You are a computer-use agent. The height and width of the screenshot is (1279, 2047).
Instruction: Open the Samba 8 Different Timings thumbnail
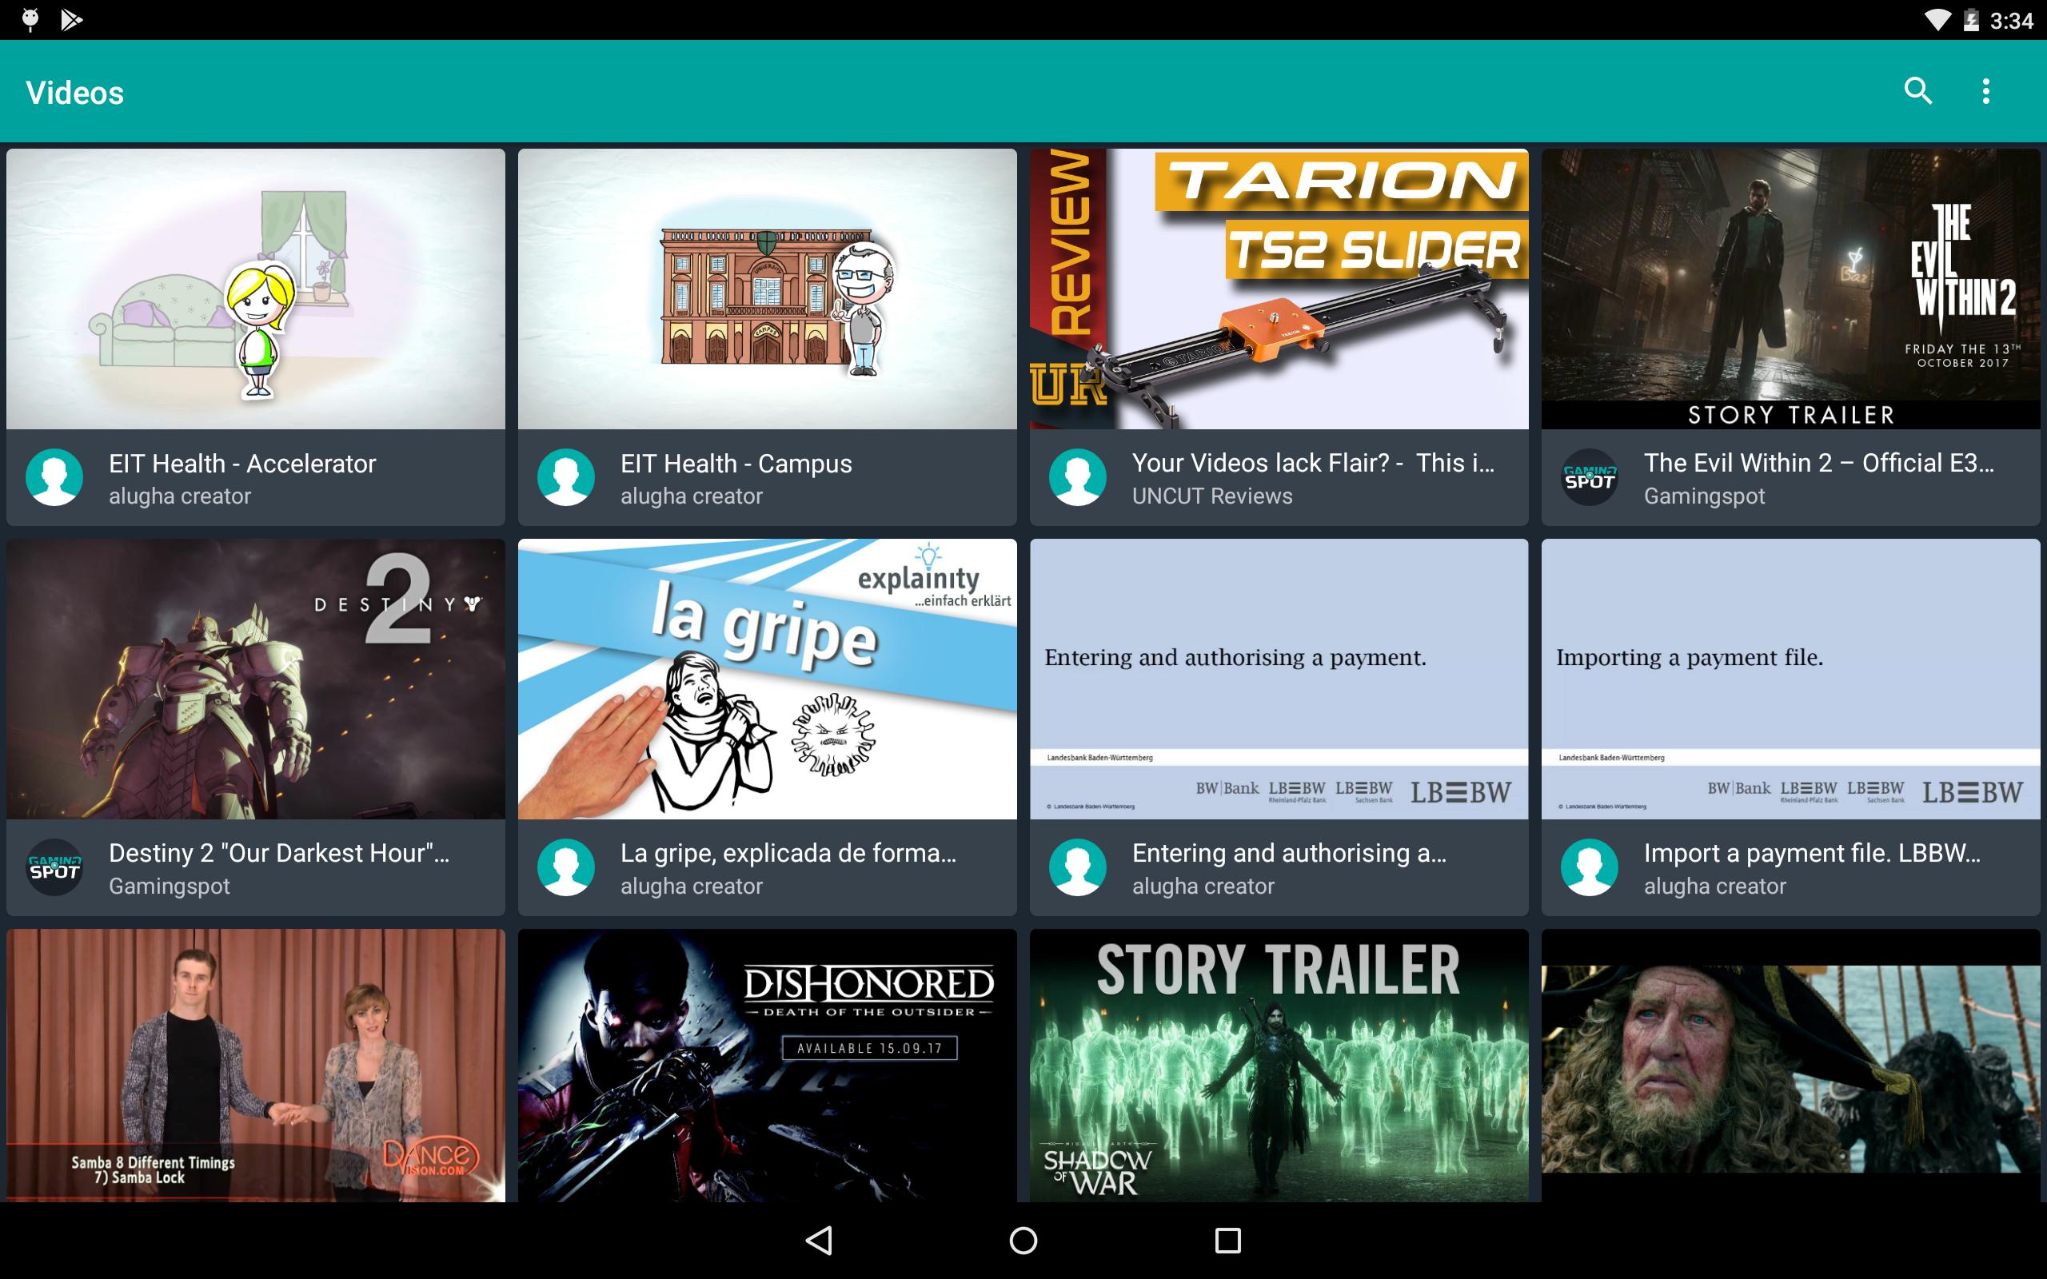point(255,1066)
